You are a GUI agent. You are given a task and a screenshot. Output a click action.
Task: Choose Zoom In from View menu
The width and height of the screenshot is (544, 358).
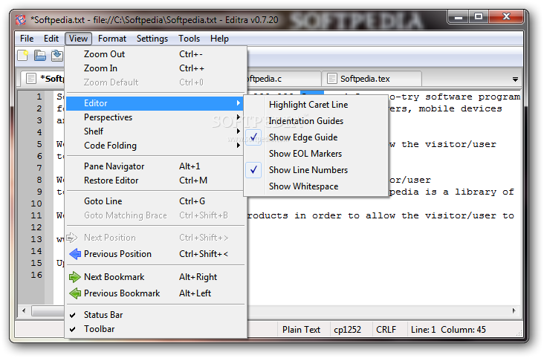click(x=155, y=68)
